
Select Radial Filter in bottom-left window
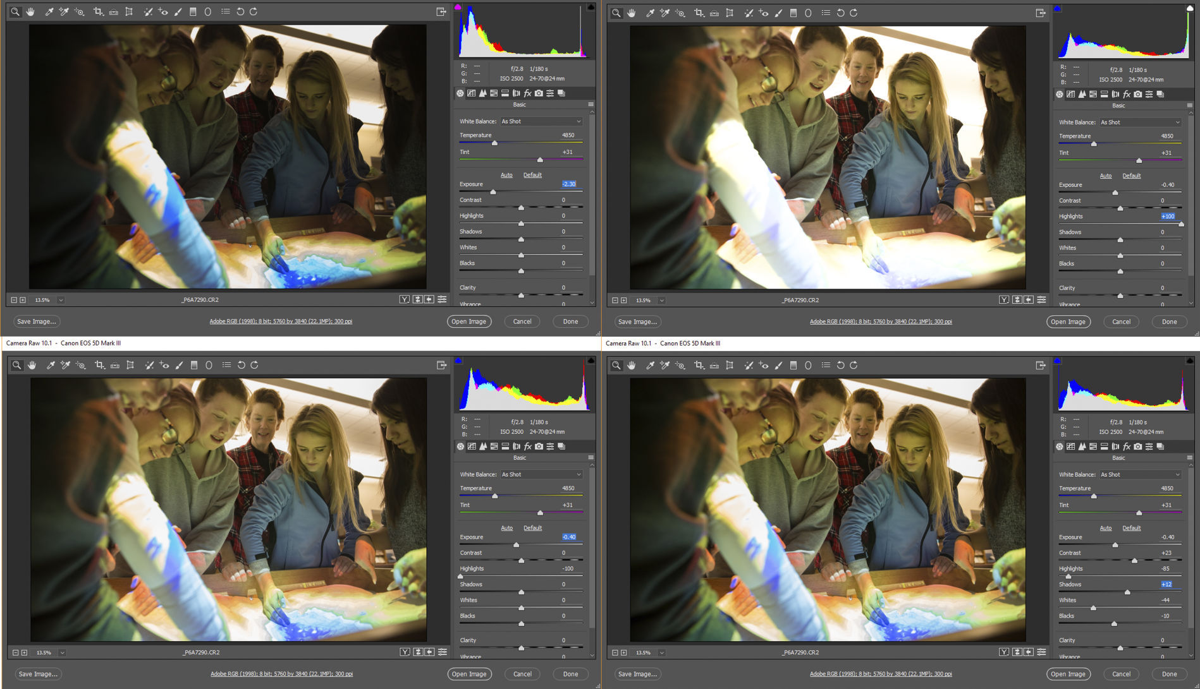209,365
